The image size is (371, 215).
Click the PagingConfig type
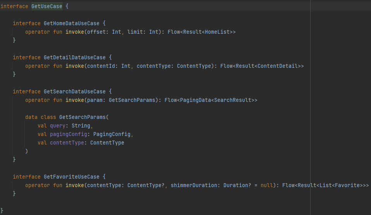112,134
